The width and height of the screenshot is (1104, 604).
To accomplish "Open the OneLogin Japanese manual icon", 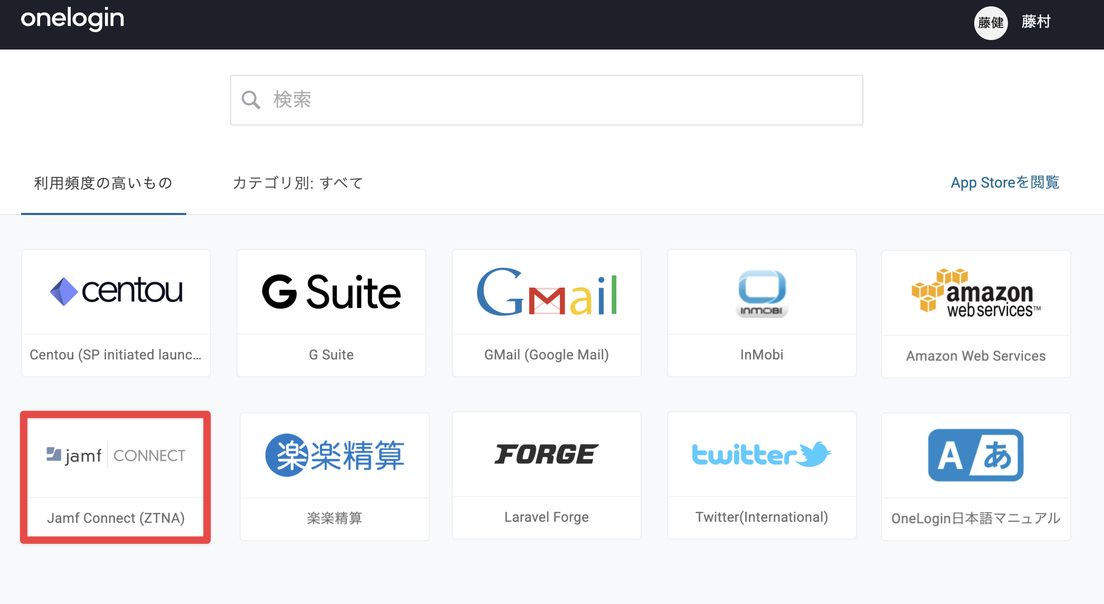I will (976, 455).
